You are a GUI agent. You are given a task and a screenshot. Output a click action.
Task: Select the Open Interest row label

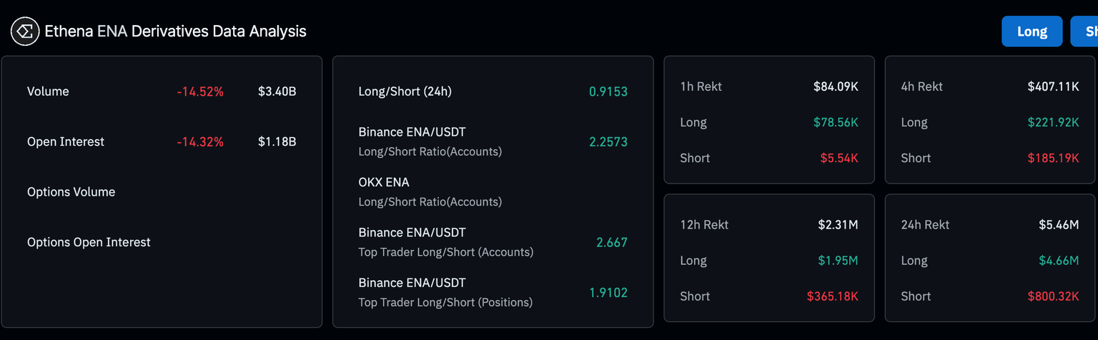(66, 141)
